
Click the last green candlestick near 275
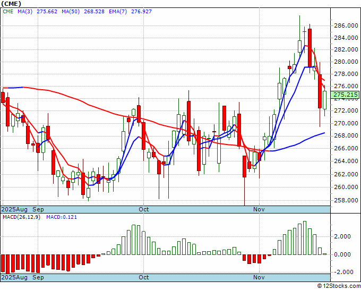[x=324, y=100]
